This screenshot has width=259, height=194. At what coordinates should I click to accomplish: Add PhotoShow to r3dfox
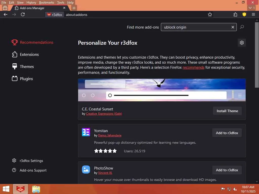227,170
